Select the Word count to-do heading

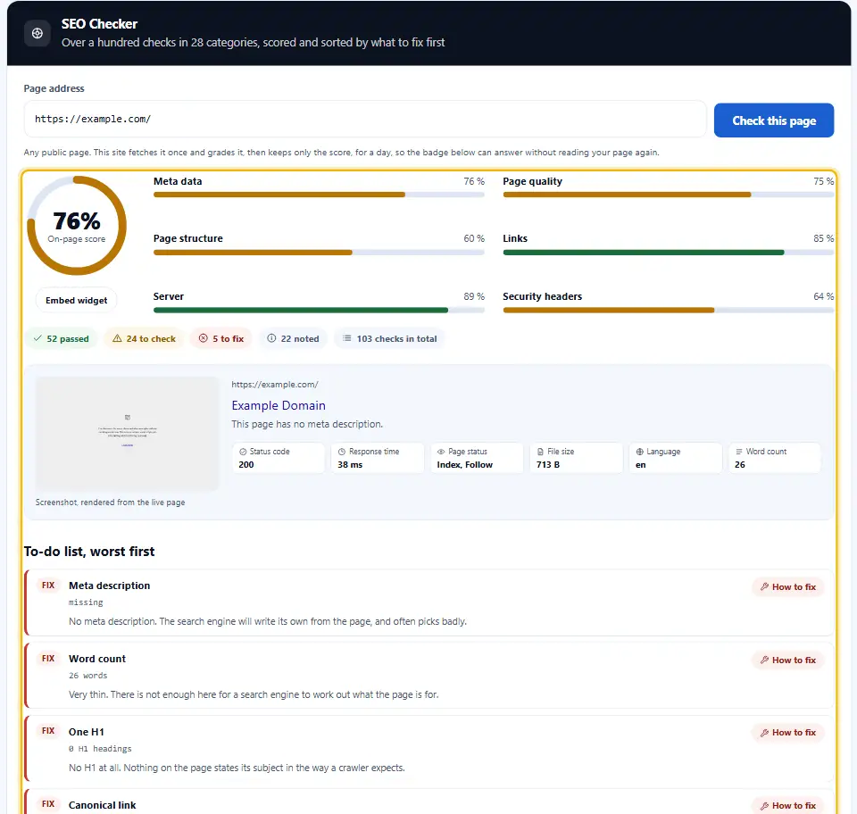[x=97, y=659]
